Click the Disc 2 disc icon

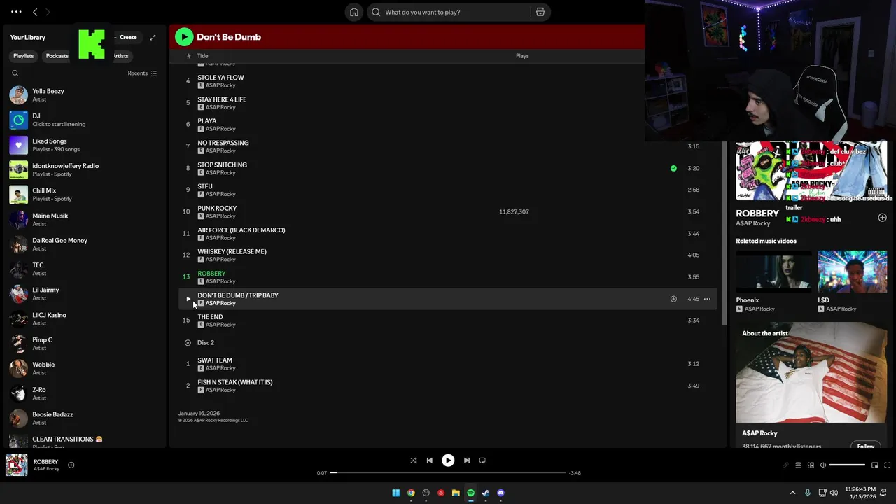point(188,343)
